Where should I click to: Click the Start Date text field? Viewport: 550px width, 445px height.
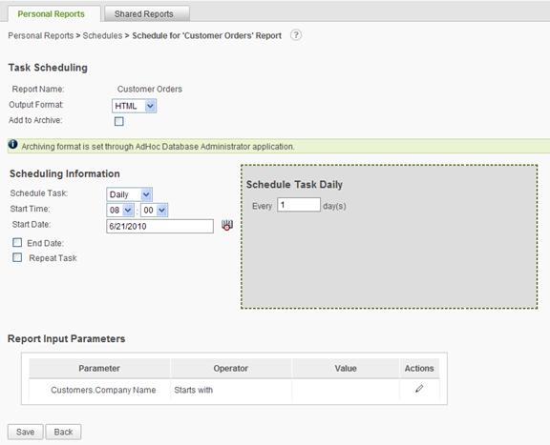point(159,226)
